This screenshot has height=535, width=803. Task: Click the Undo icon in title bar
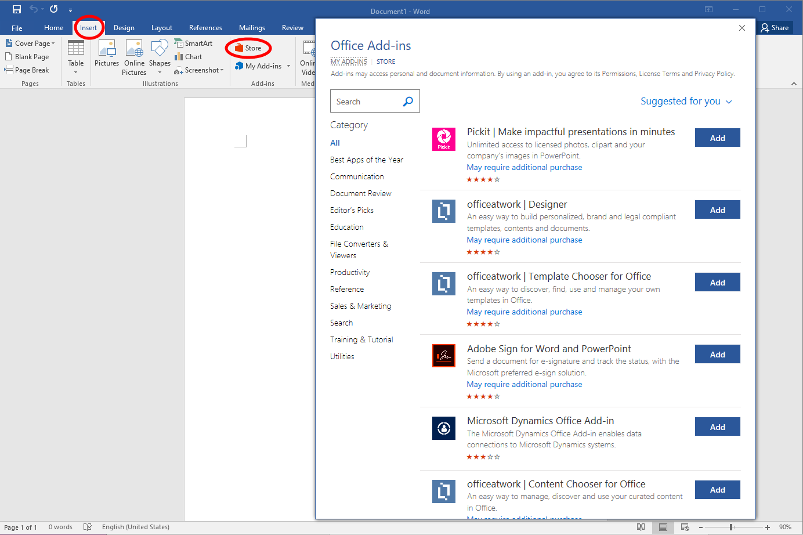pos(34,9)
